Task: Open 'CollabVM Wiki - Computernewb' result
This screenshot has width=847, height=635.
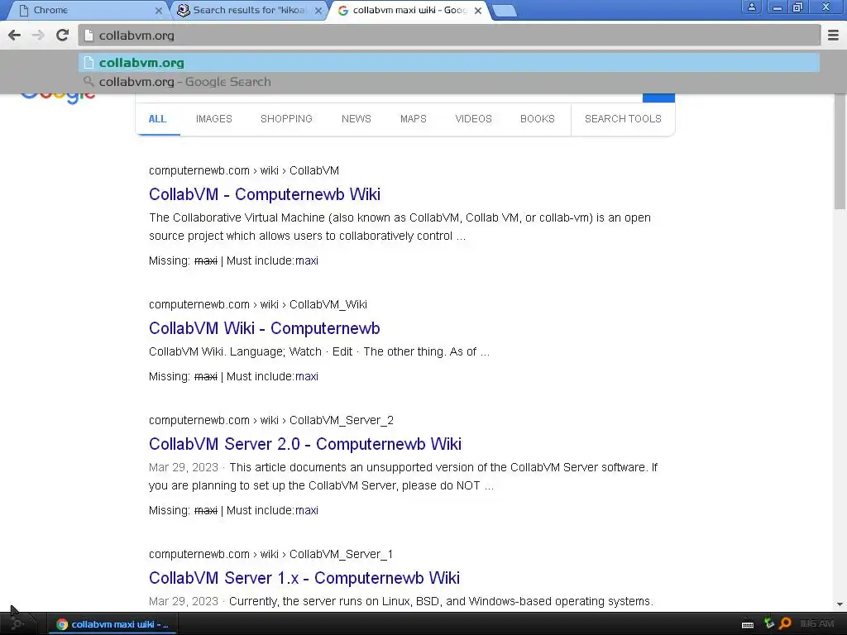Action: click(x=265, y=328)
